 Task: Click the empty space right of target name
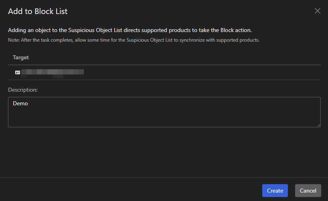[x=200, y=72]
